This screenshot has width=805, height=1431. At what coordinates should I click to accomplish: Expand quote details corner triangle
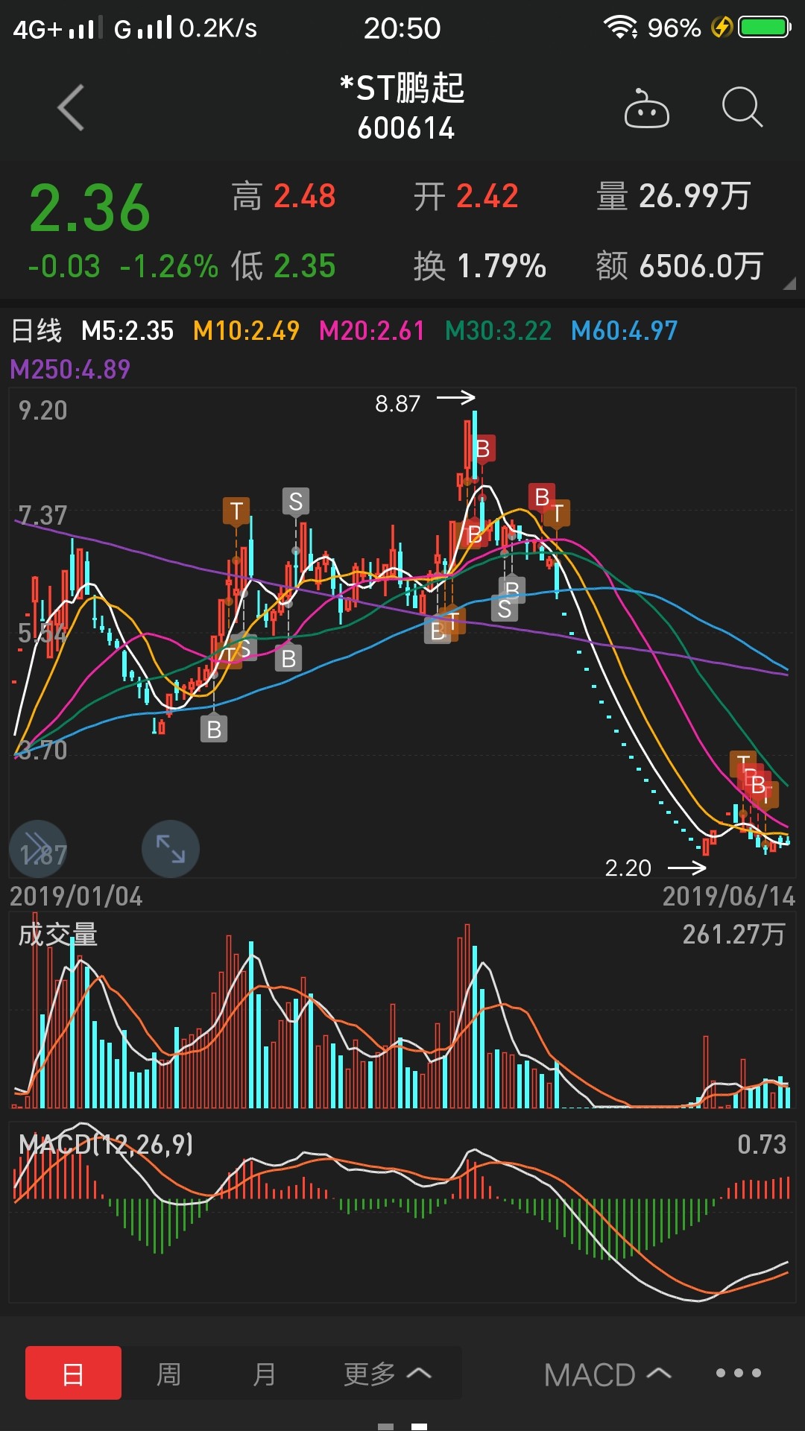pos(789,283)
